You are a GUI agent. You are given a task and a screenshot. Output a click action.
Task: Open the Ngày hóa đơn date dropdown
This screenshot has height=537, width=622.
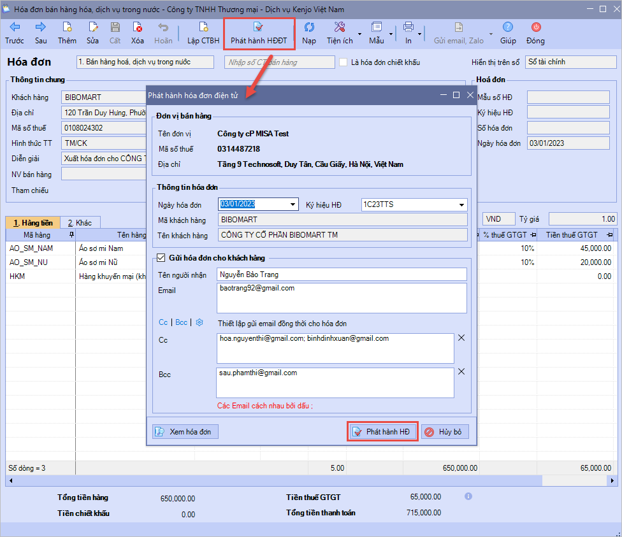click(x=293, y=204)
